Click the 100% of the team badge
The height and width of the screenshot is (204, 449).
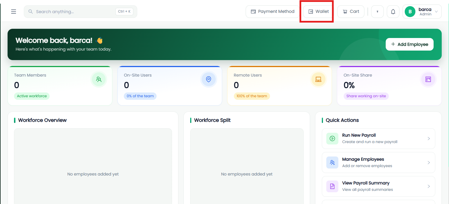point(252,96)
